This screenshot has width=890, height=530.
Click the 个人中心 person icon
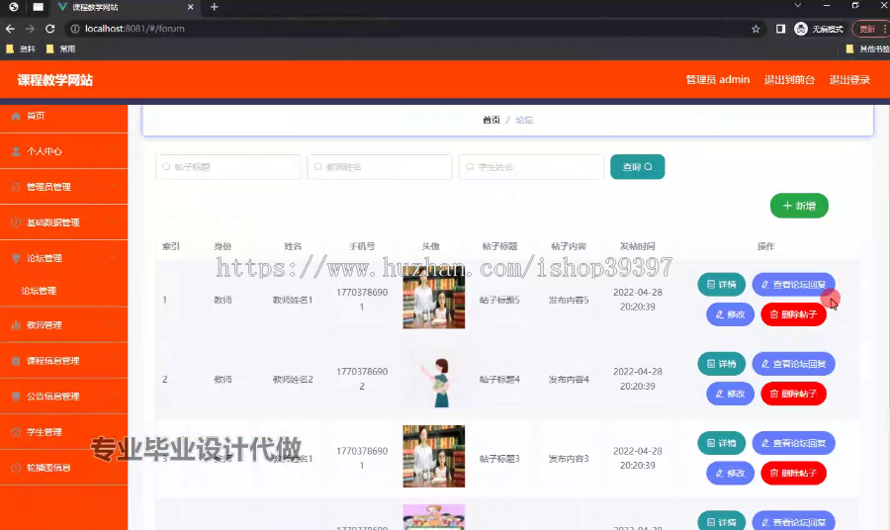click(16, 151)
